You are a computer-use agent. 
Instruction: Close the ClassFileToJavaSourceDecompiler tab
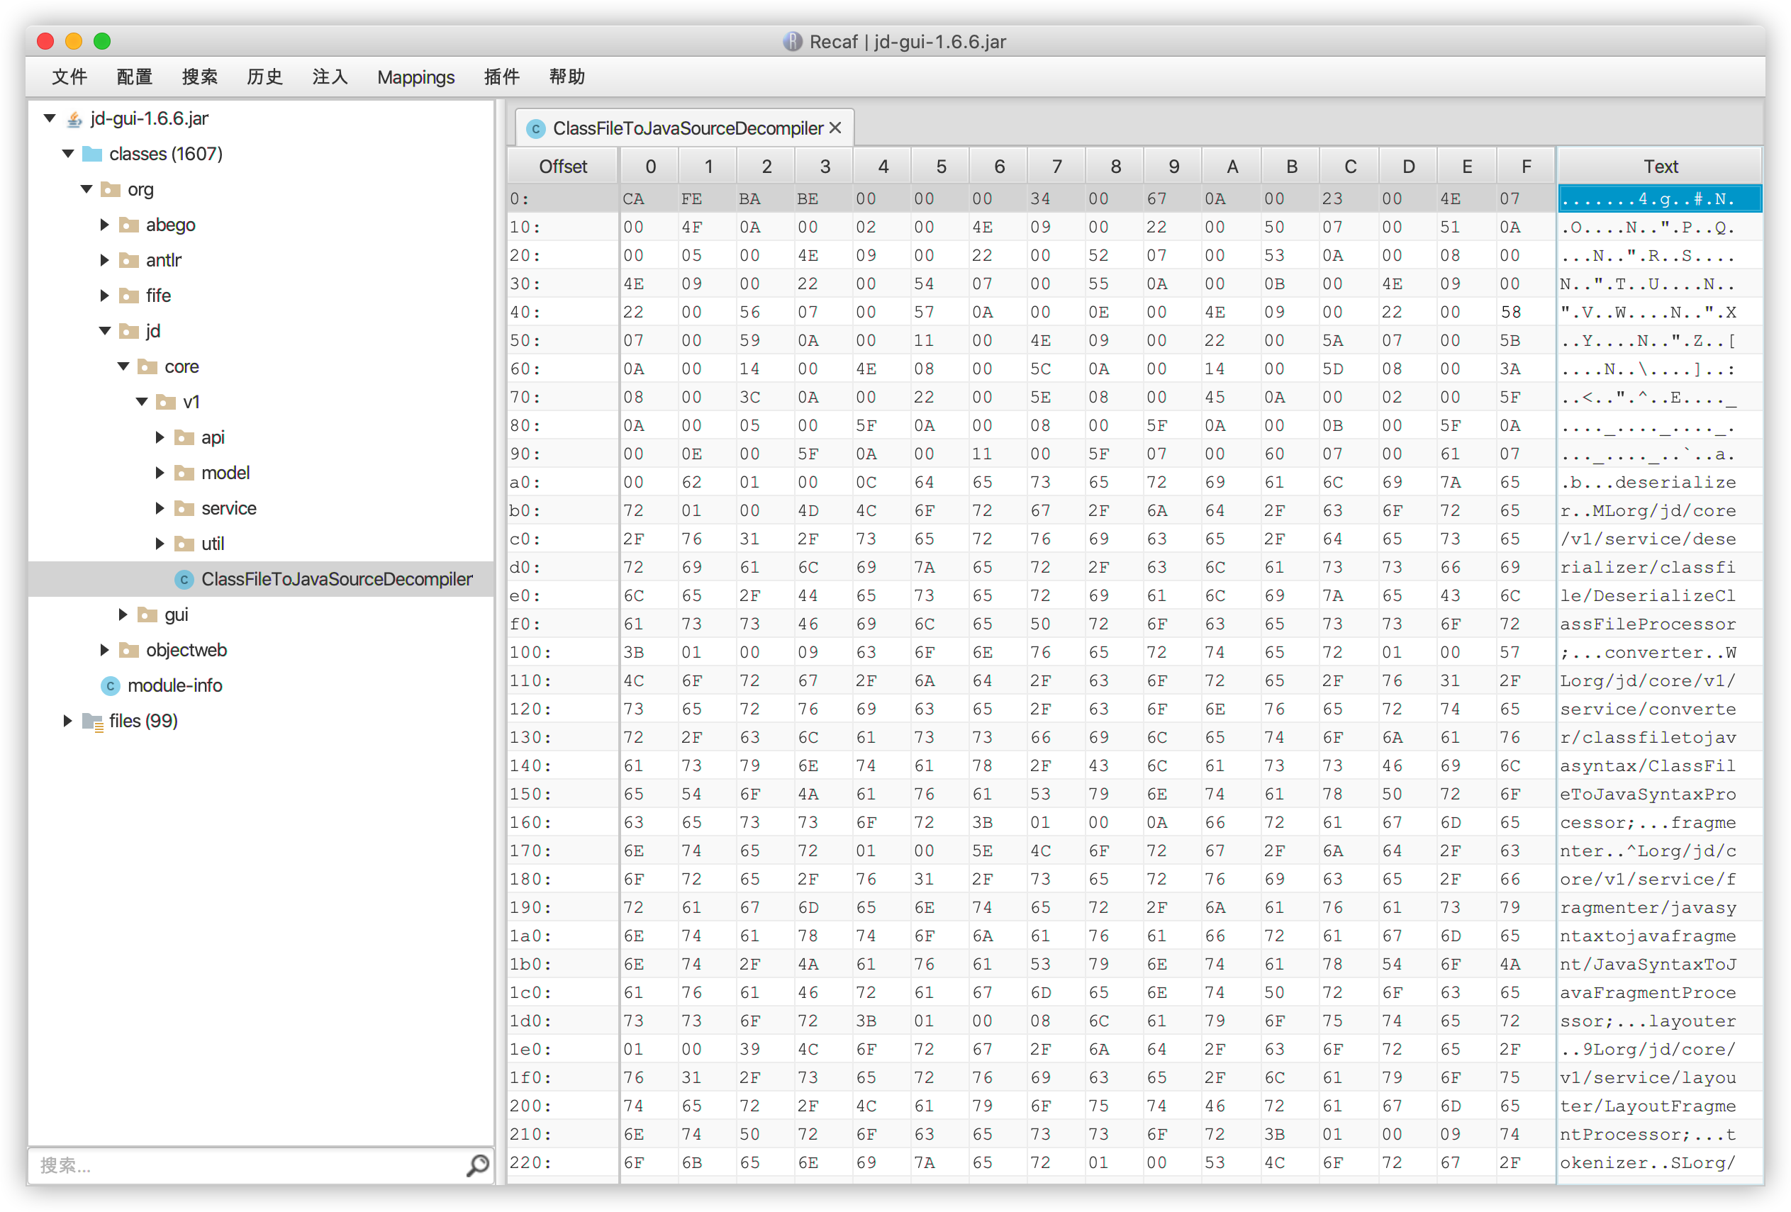[835, 129]
